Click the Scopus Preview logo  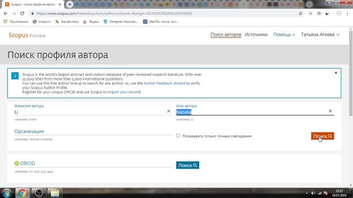click(27, 35)
